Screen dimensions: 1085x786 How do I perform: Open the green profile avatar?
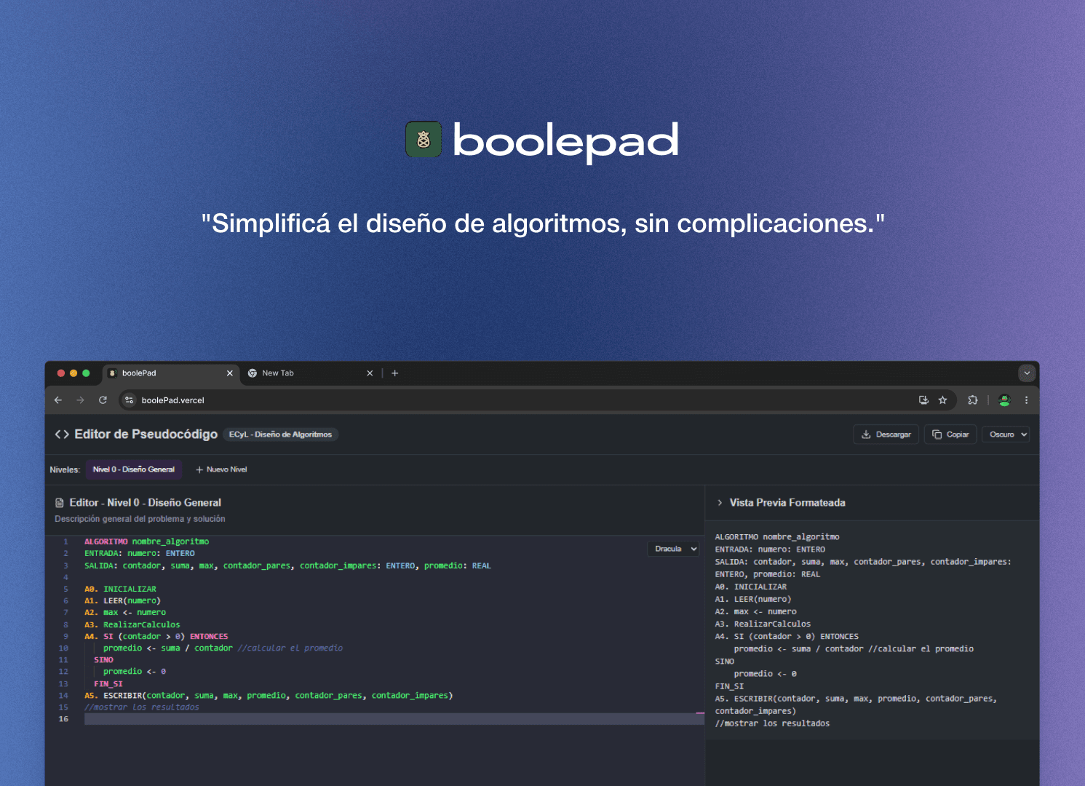click(x=1004, y=400)
